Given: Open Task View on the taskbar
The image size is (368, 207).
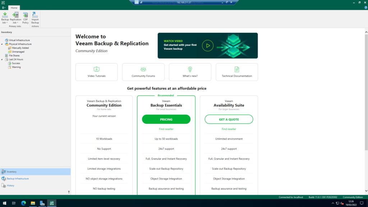Looking at the screenshot, I should pos(14,203).
